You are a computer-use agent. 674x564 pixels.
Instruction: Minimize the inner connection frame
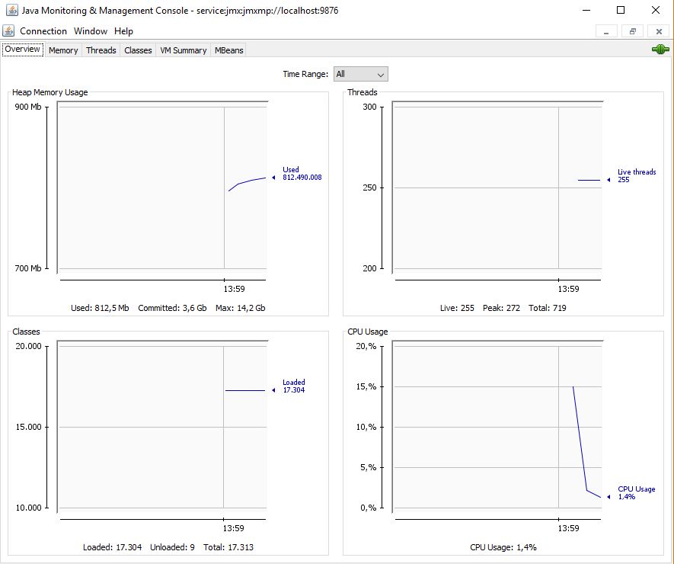606,31
